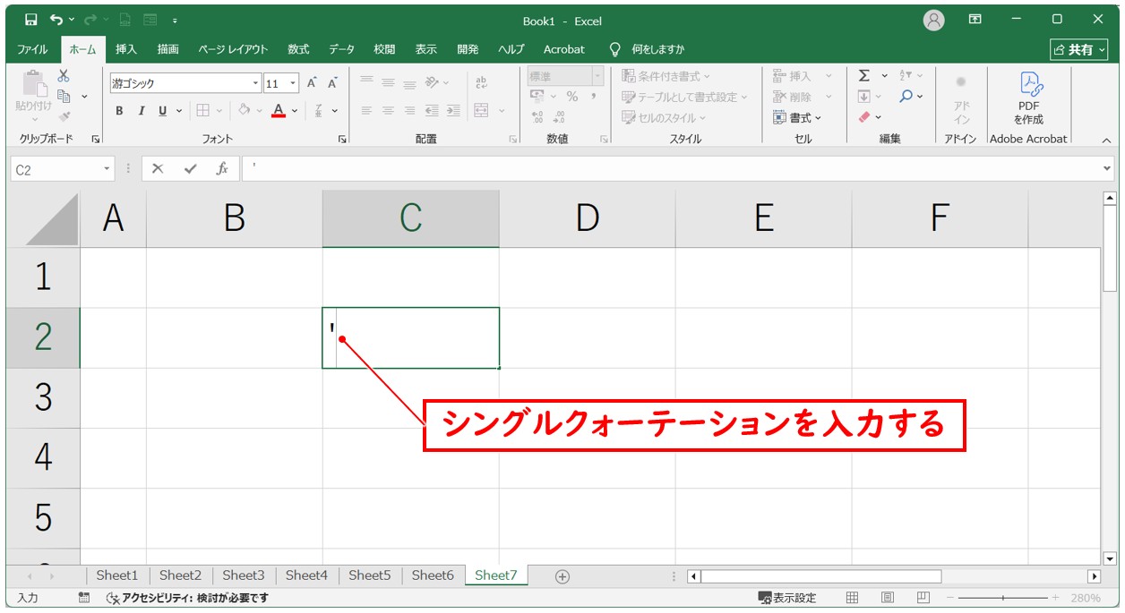Click the Insert Function fx icon
1125x613 pixels.
coord(222,169)
